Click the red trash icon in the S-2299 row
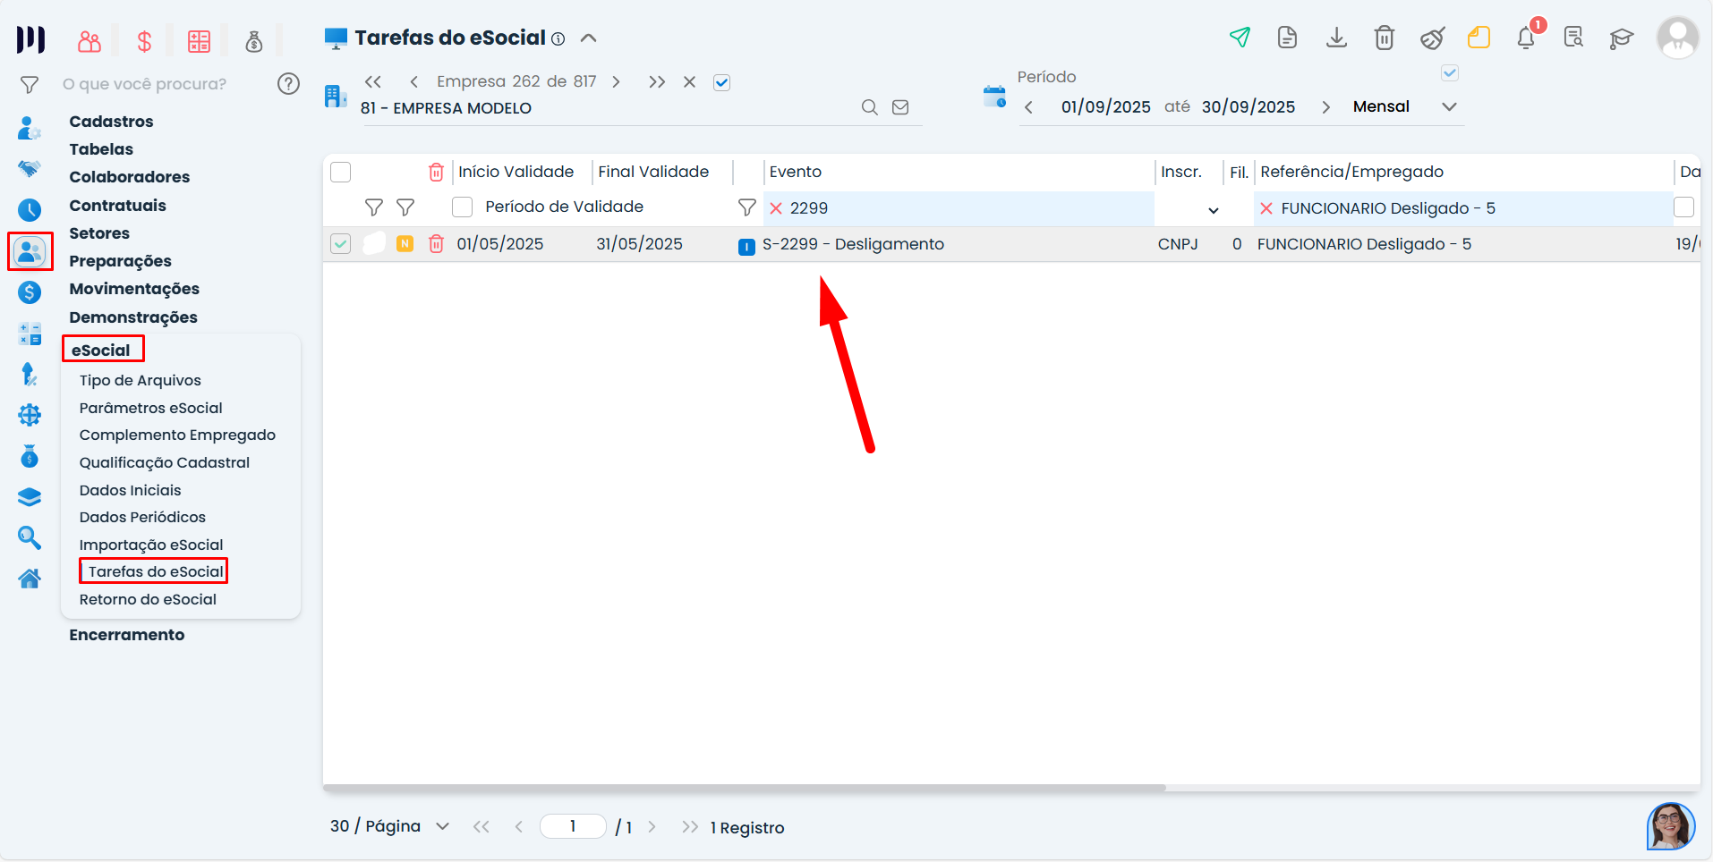This screenshot has width=1713, height=862. tap(436, 244)
